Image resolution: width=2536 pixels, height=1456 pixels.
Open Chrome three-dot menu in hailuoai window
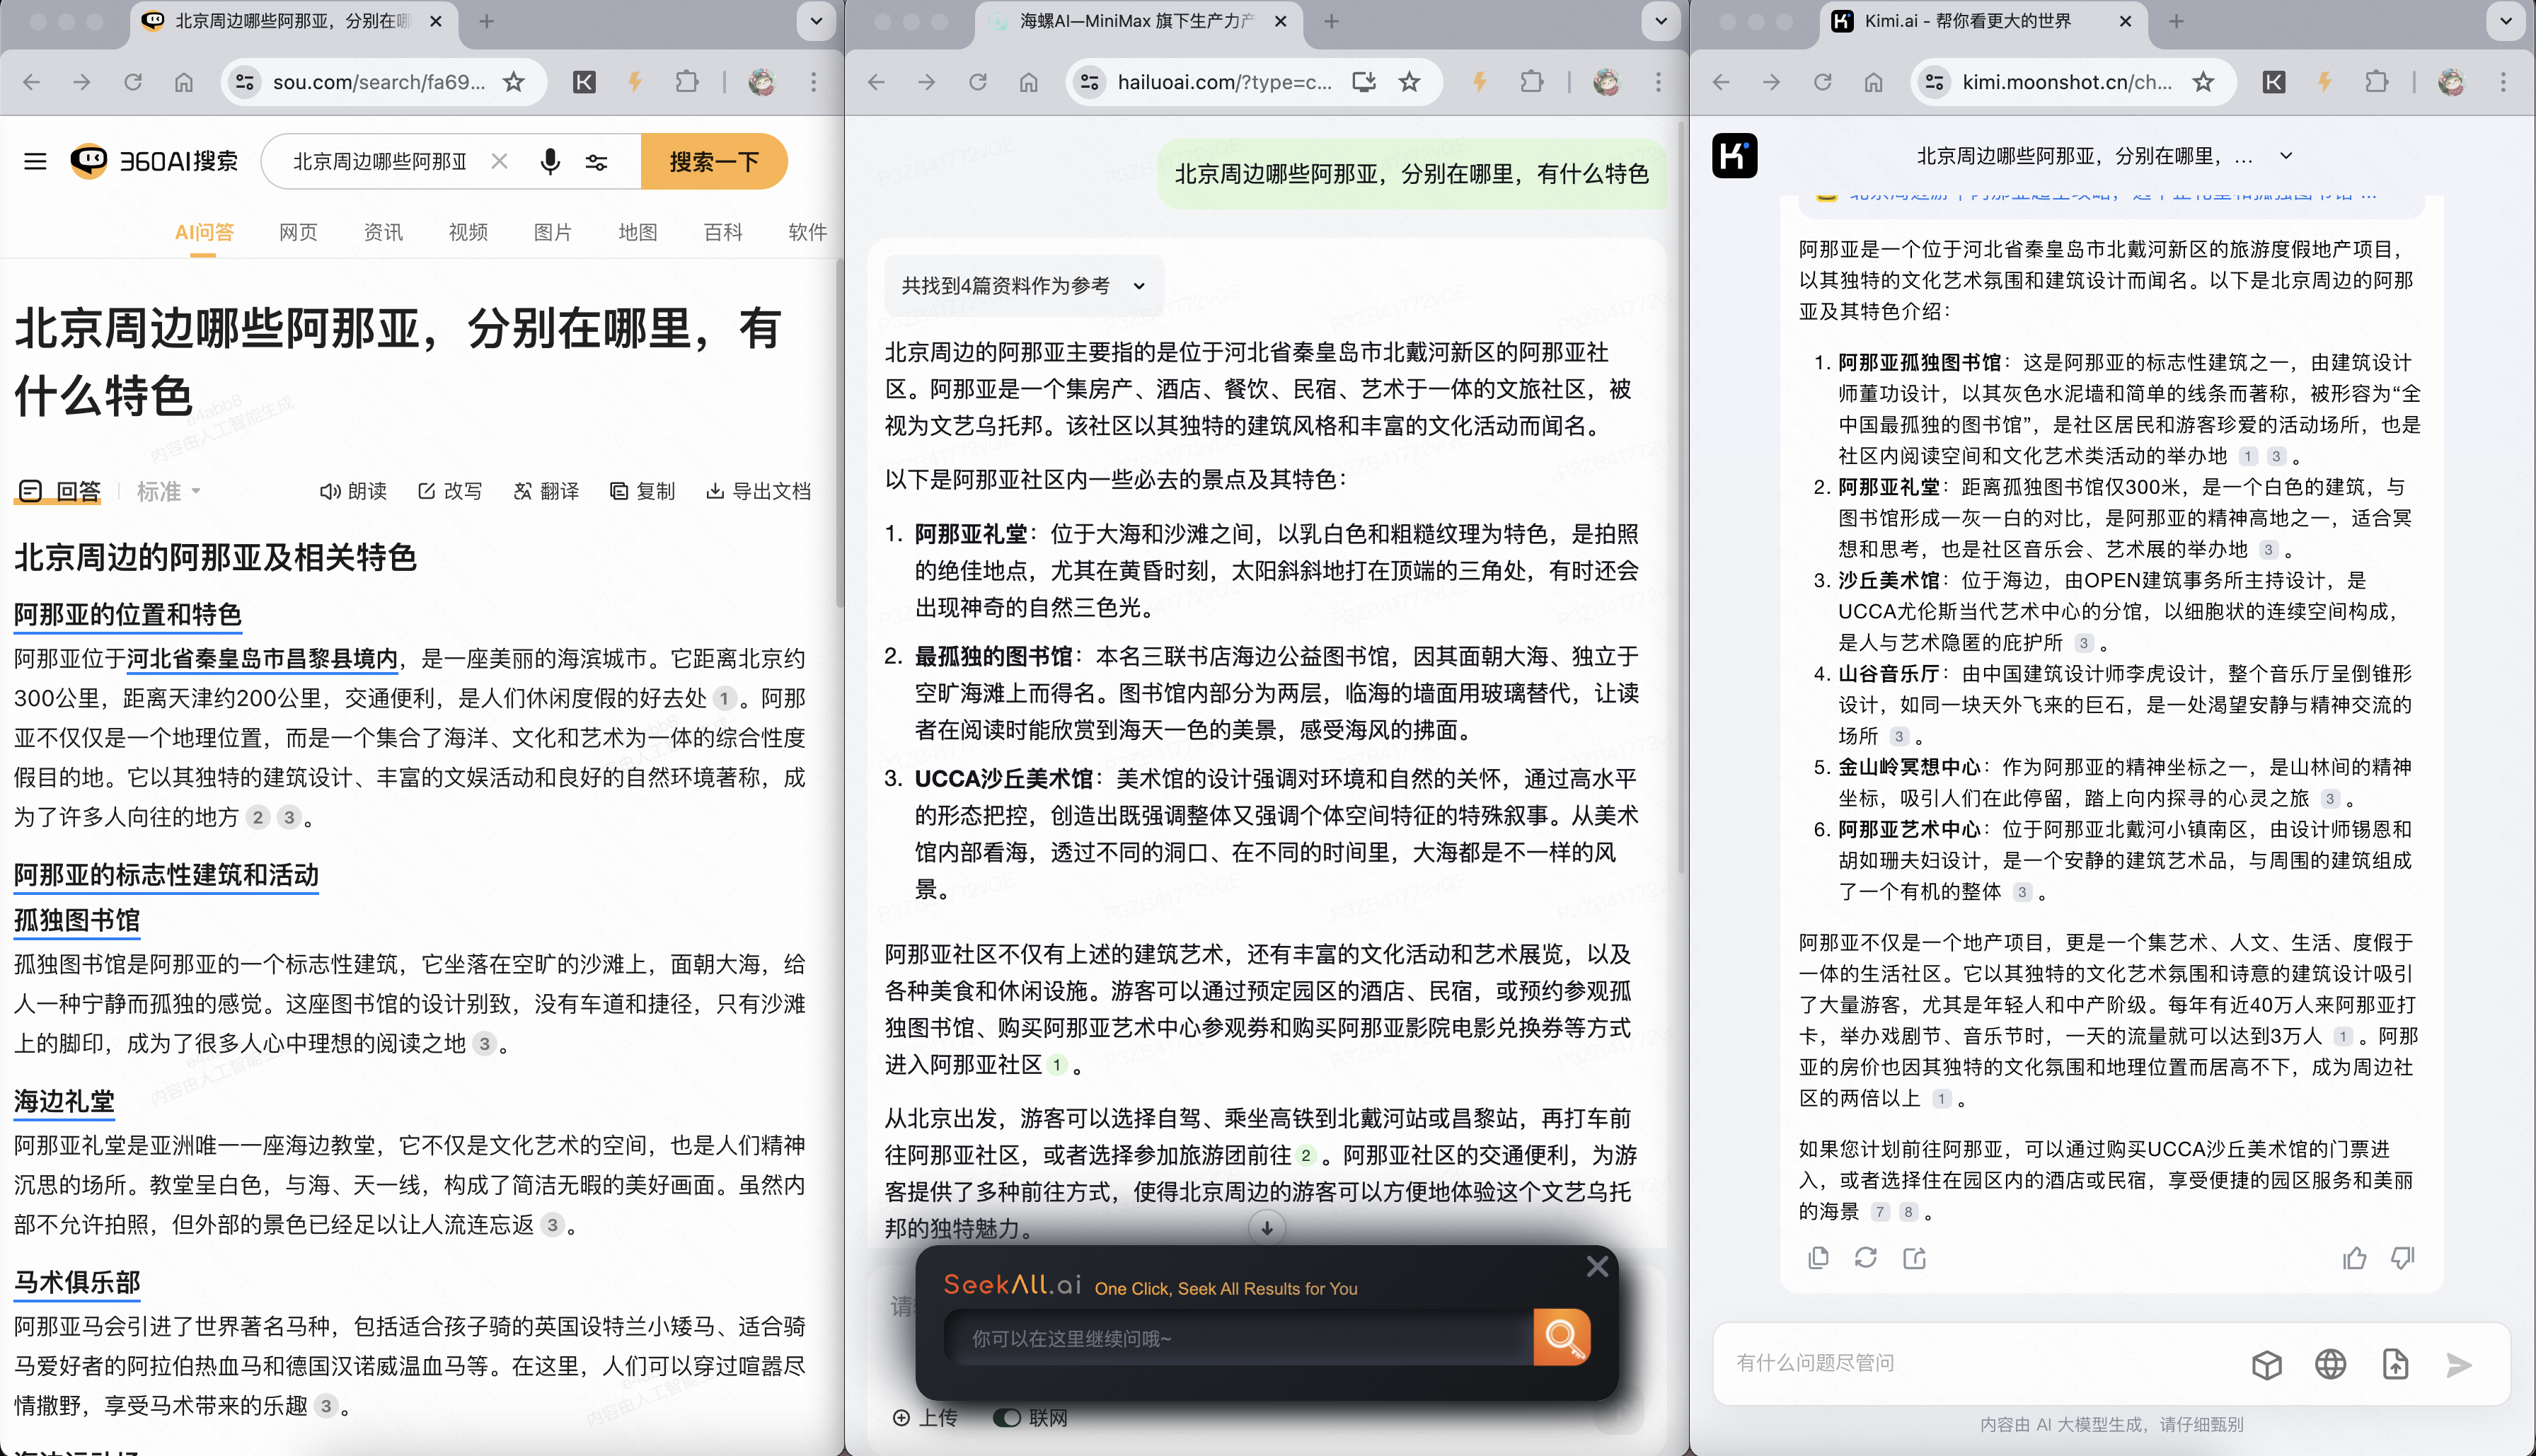pyautogui.click(x=1658, y=82)
